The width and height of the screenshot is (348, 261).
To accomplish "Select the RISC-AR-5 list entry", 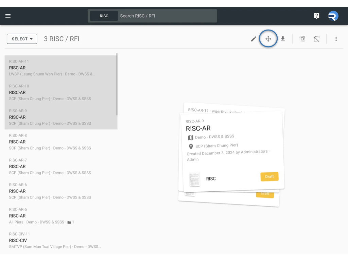I will point(61,215).
